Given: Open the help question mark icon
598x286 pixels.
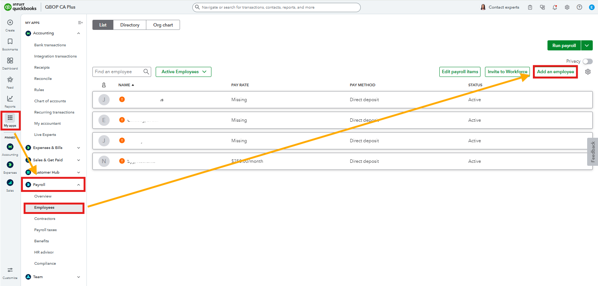Looking at the screenshot, I should (579, 7).
